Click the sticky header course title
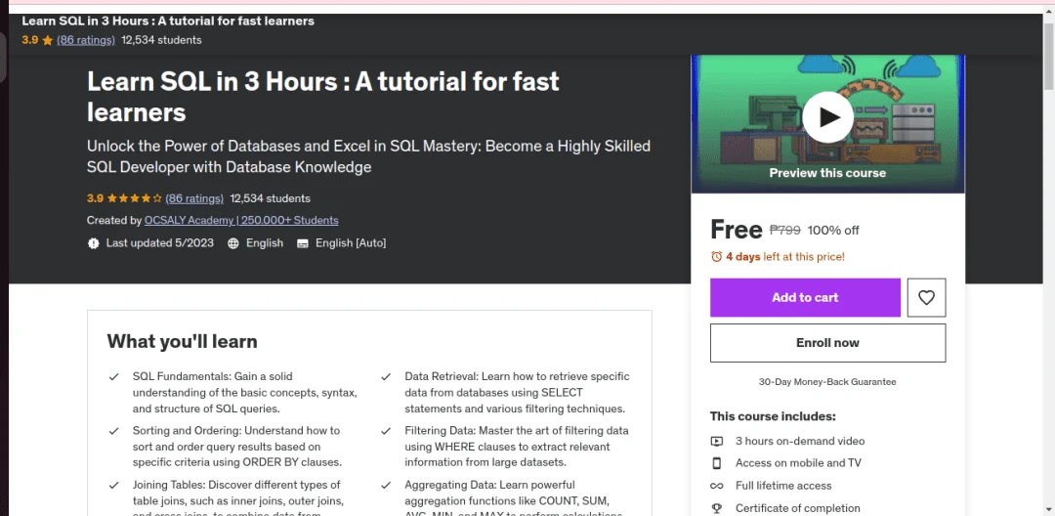This screenshot has height=516, width=1055. coord(168,21)
